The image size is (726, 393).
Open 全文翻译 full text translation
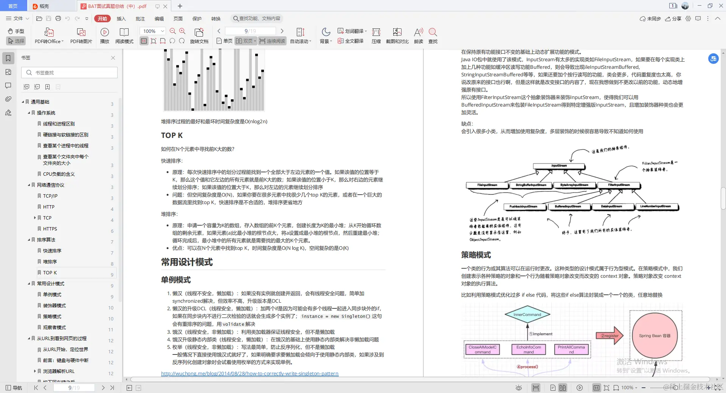(x=351, y=41)
